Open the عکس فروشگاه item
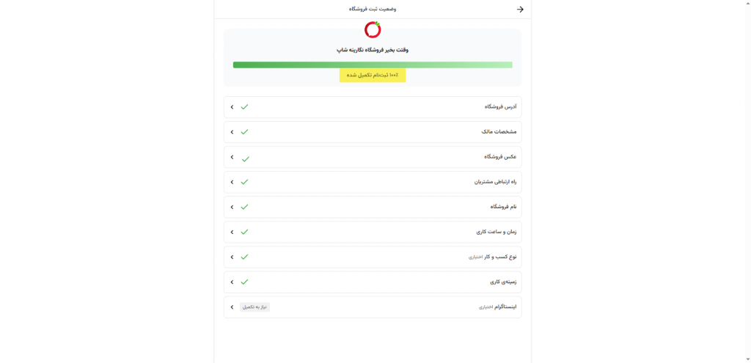This screenshot has height=363, width=751. point(499,157)
